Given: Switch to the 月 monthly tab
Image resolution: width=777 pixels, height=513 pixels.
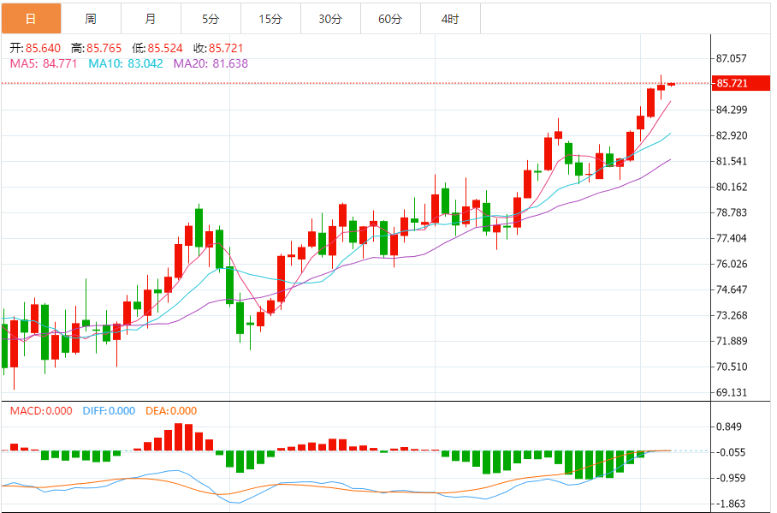Looking at the screenshot, I should click(151, 19).
